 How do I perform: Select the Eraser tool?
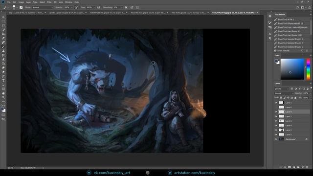pyautogui.click(x=3, y=60)
